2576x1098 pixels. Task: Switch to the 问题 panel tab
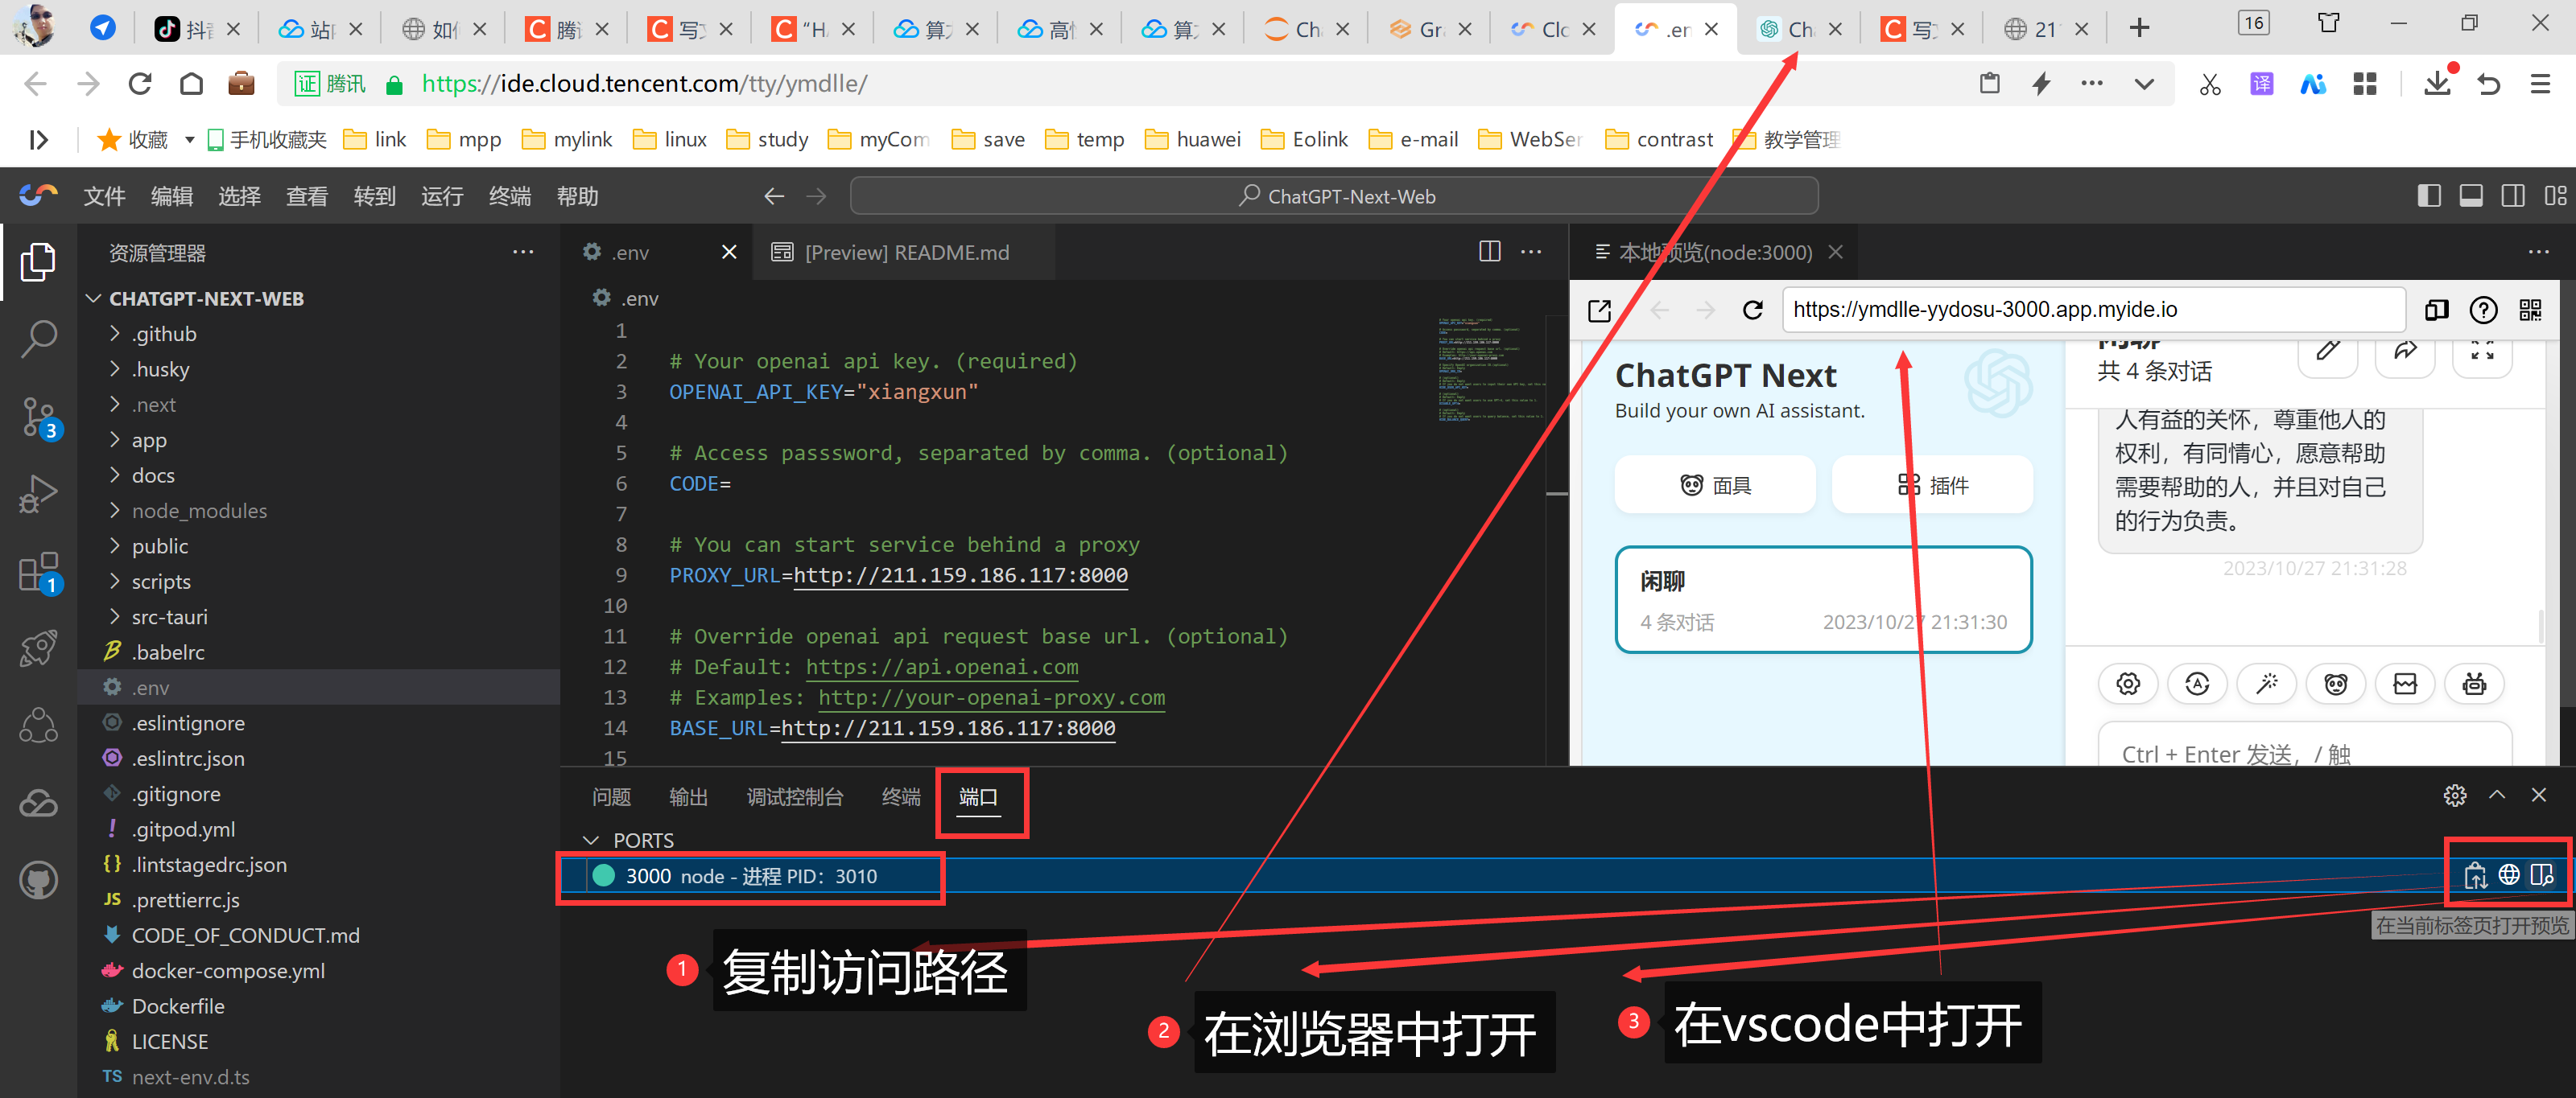(611, 797)
